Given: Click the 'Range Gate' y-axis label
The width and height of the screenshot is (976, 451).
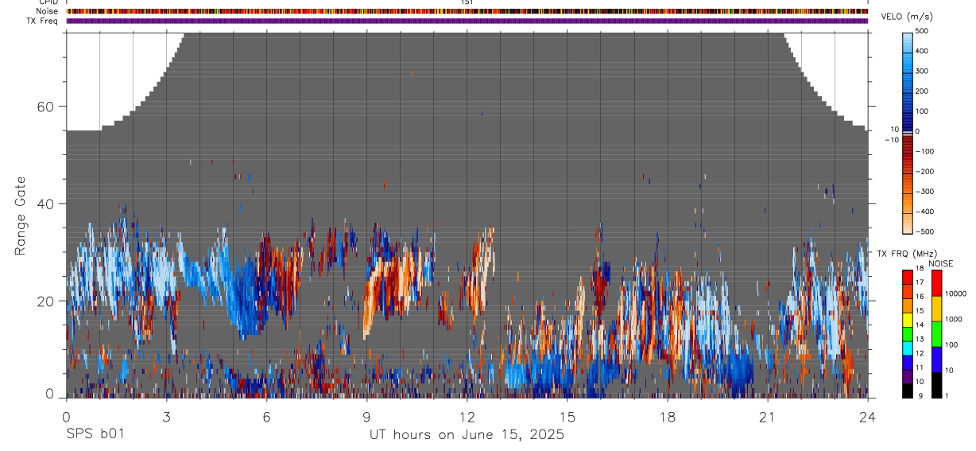Looking at the screenshot, I should (21, 216).
